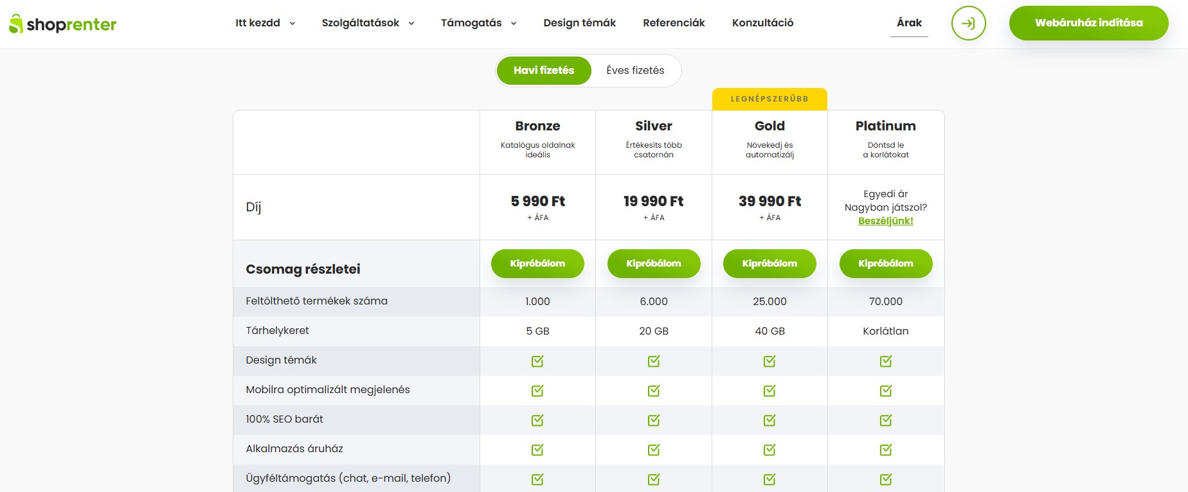
Task: Expand the Szolgáltatások dropdown
Action: (368, 23)
